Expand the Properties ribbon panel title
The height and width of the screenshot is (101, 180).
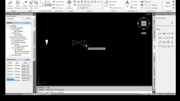(151, 11)
